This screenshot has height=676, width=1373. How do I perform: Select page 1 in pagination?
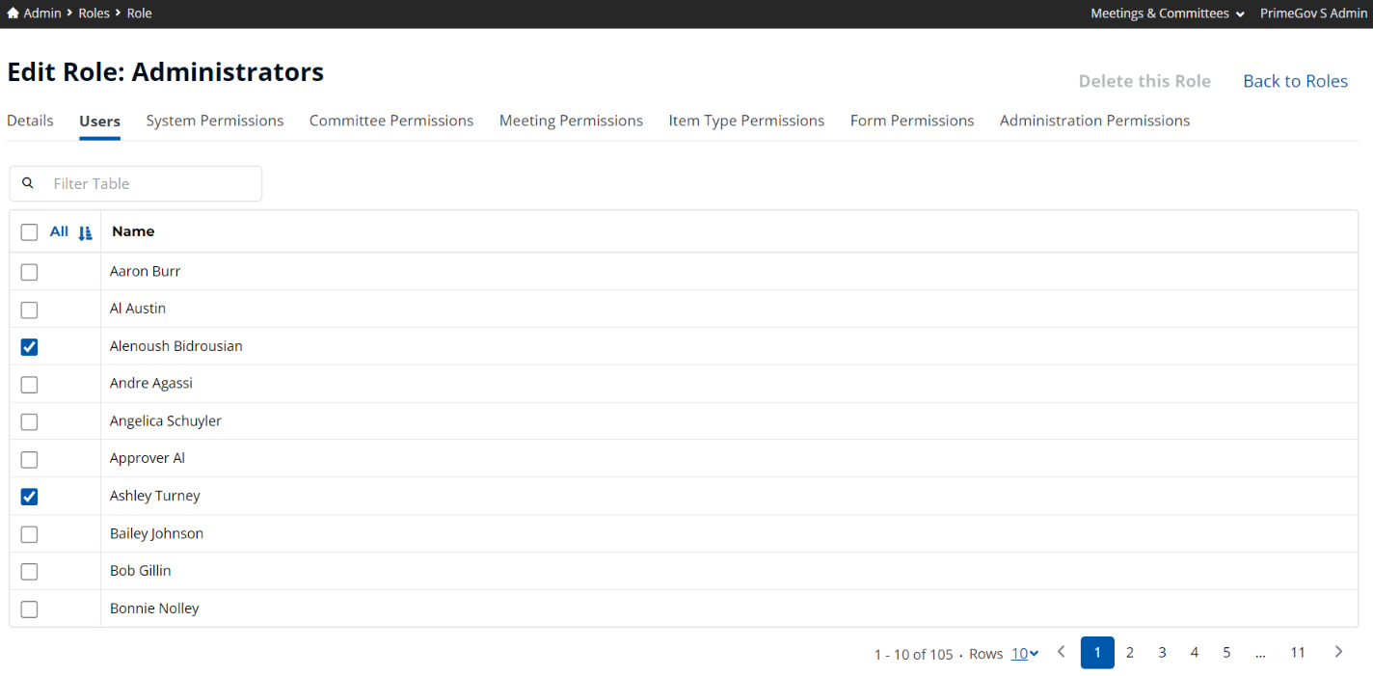click(x=1097, y=653)
